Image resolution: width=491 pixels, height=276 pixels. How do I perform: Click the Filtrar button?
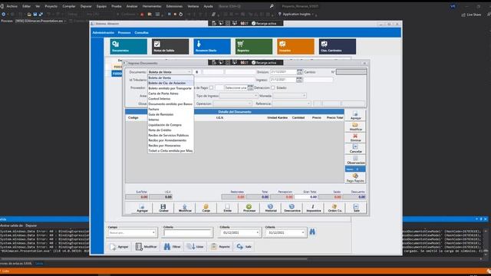click(x=172, y=247)
